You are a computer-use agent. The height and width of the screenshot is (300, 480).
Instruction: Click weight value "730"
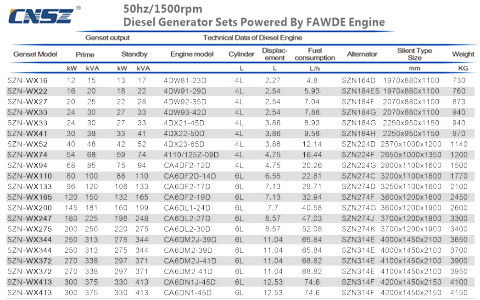click(459, 81)
